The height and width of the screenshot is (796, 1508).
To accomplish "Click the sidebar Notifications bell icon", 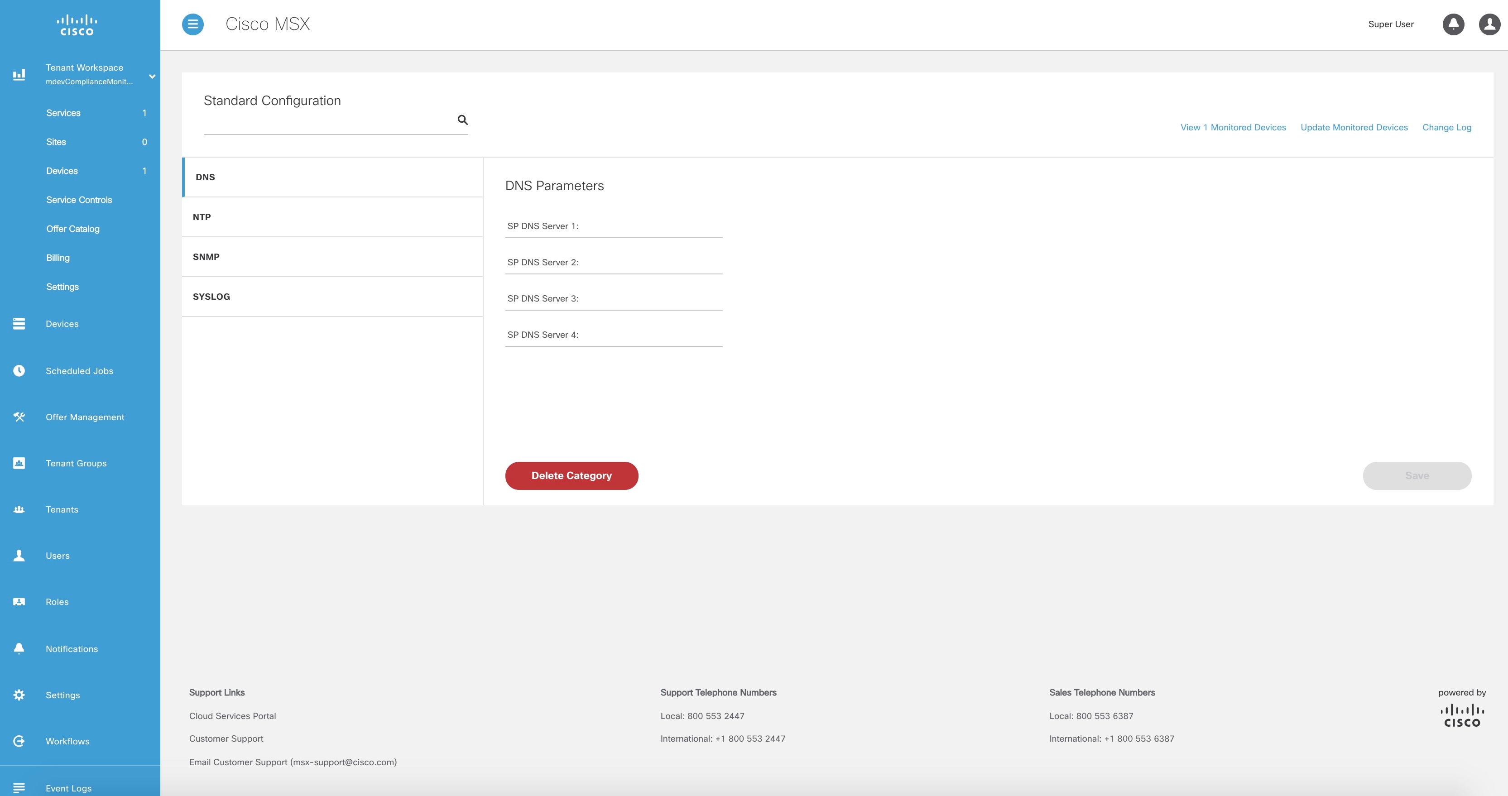I will pos(19,648).
